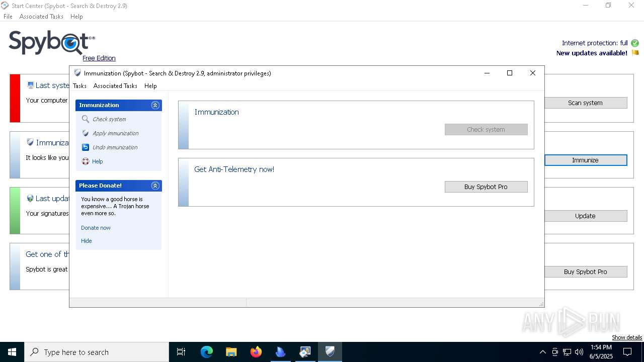The width and height of the screenshot is (644, 362).
Task: Click Update button in Start Center
Action: pyautogui.click(x=586, y=216)
